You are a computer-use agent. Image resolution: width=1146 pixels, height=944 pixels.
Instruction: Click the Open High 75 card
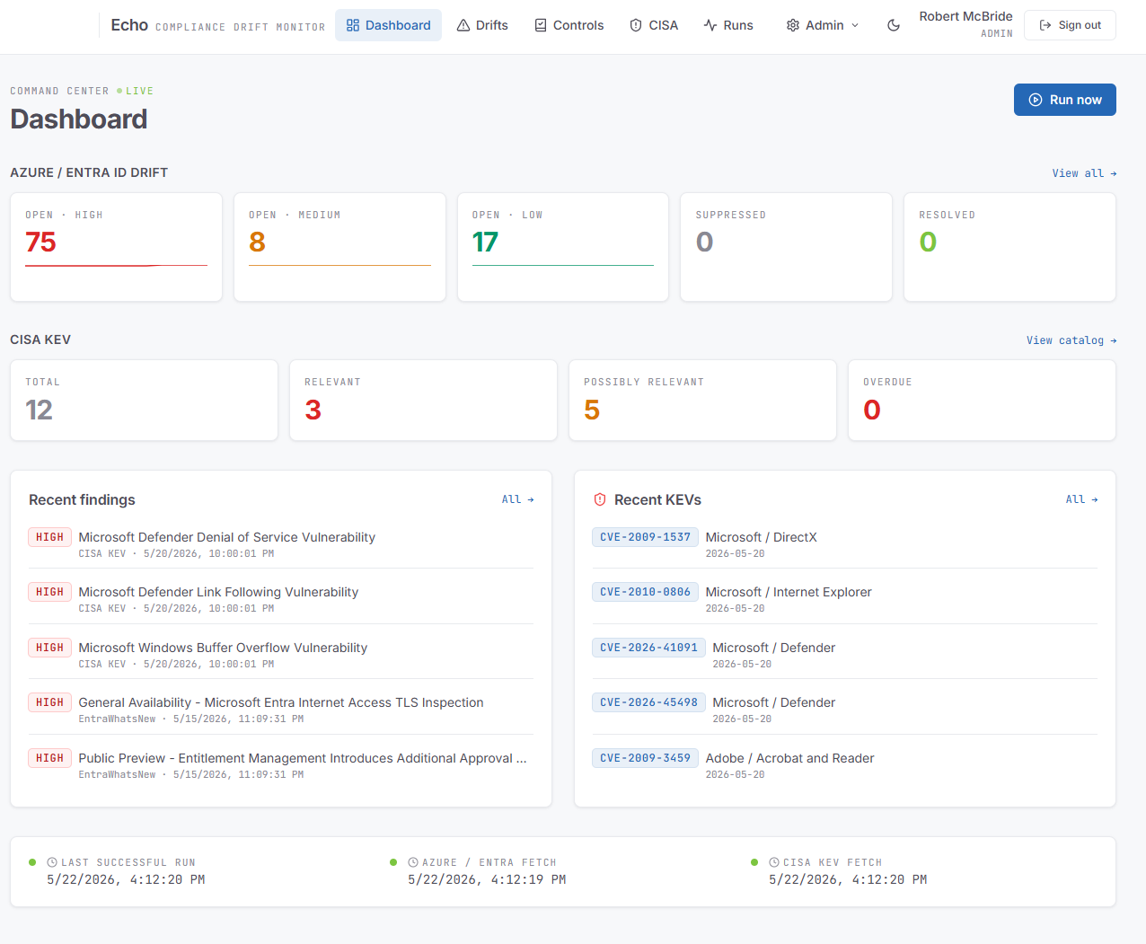pyautogui.click(x=116, y=247)
